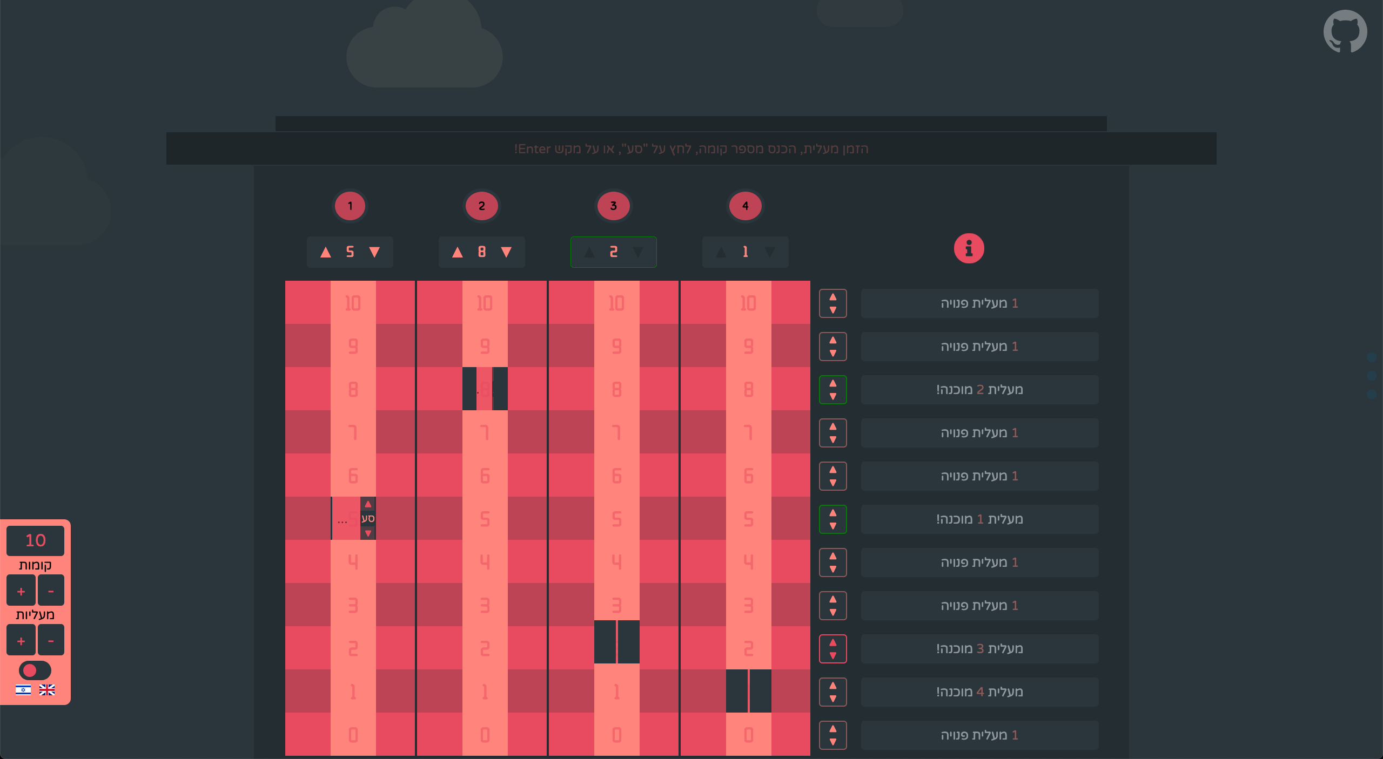Screen dimensions: 1383x759
Task: Click the call button for floor 0
Action: pos(833,735)
